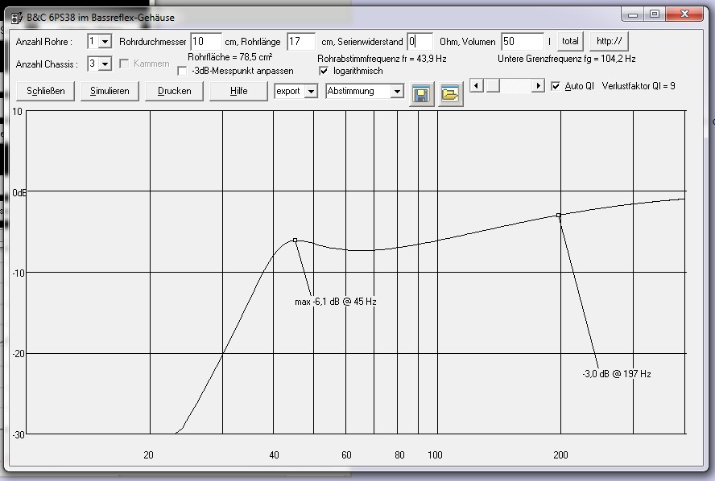Click the floppy disk save icon
The height and width of the screenshot is (481, 715).
pyautogui.click(x=421, y=94)
